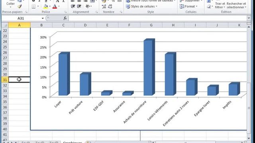Click the Impôts bar in chart
The image size is (255, 143).
(234, 89)
